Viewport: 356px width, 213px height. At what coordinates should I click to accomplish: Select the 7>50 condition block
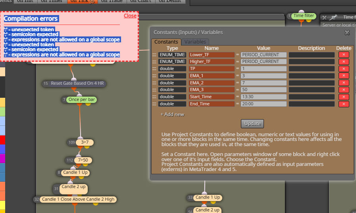tap(83, 160)
